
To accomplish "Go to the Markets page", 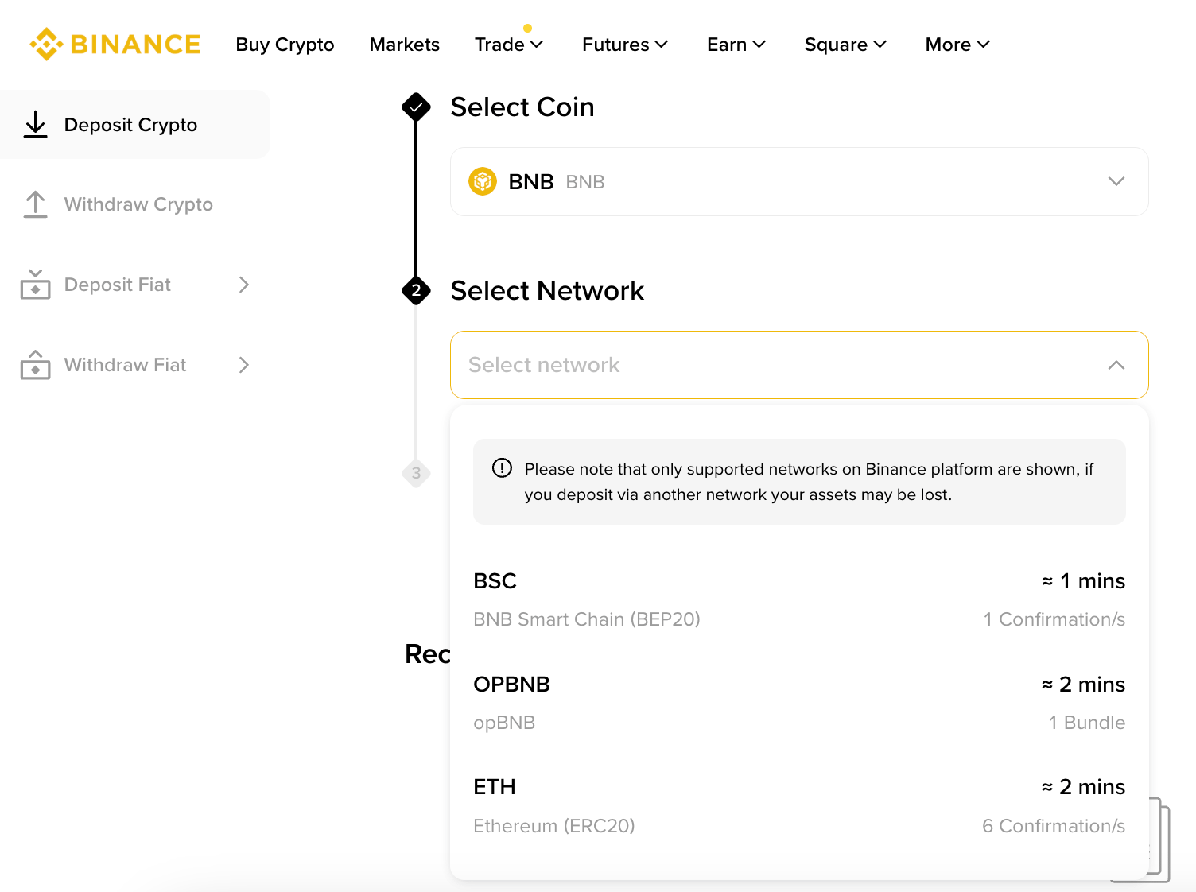I will click(404, 45).
